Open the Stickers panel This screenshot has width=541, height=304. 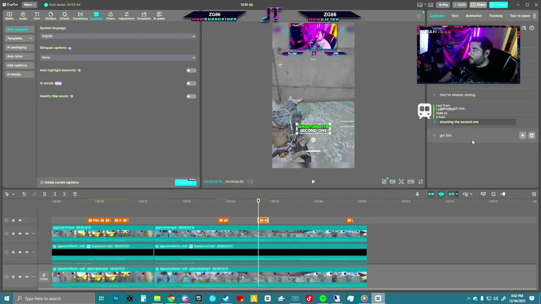51,16
